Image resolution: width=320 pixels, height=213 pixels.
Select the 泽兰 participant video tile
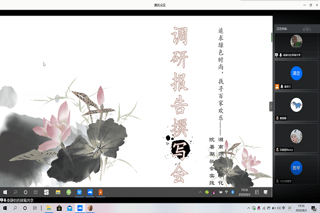[x=297, y=73]
